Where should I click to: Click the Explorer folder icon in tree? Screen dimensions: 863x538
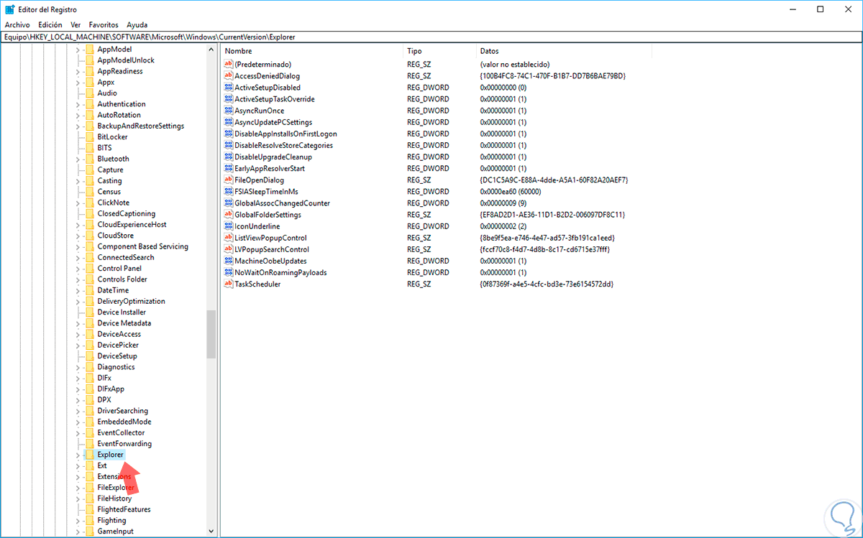coord(89,455)
